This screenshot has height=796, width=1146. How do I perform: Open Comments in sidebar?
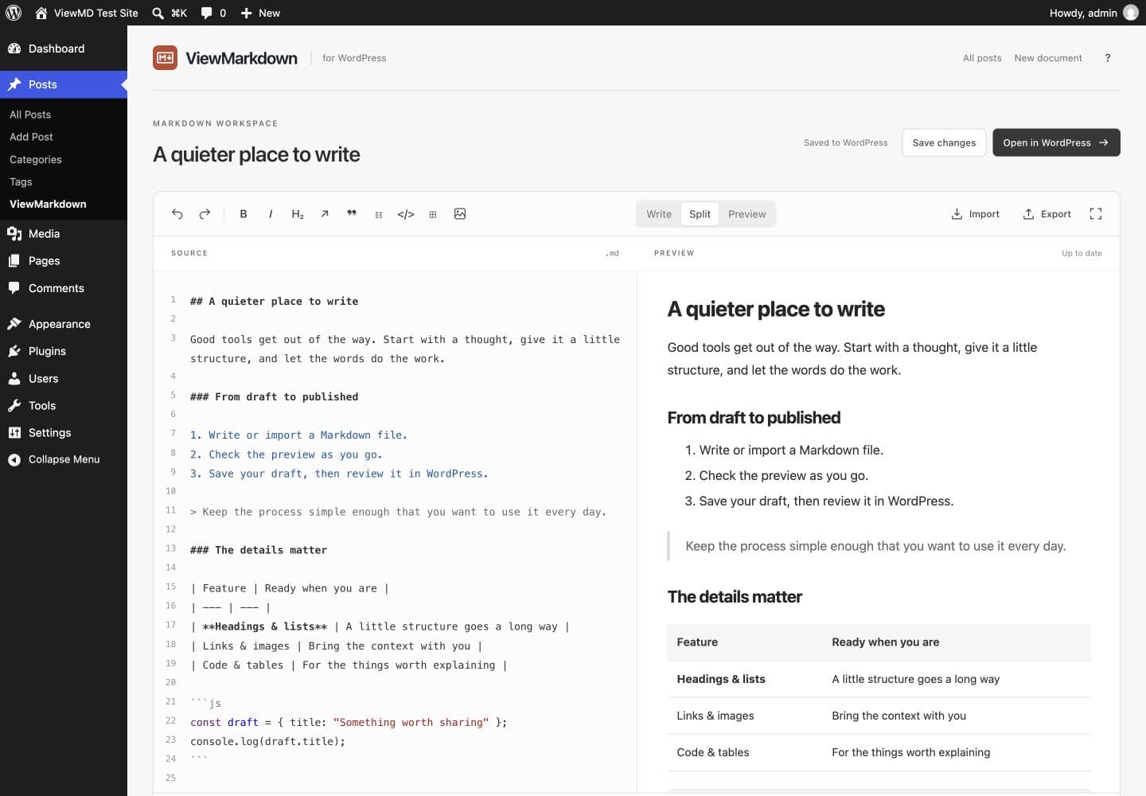click(x=64, y=288)
